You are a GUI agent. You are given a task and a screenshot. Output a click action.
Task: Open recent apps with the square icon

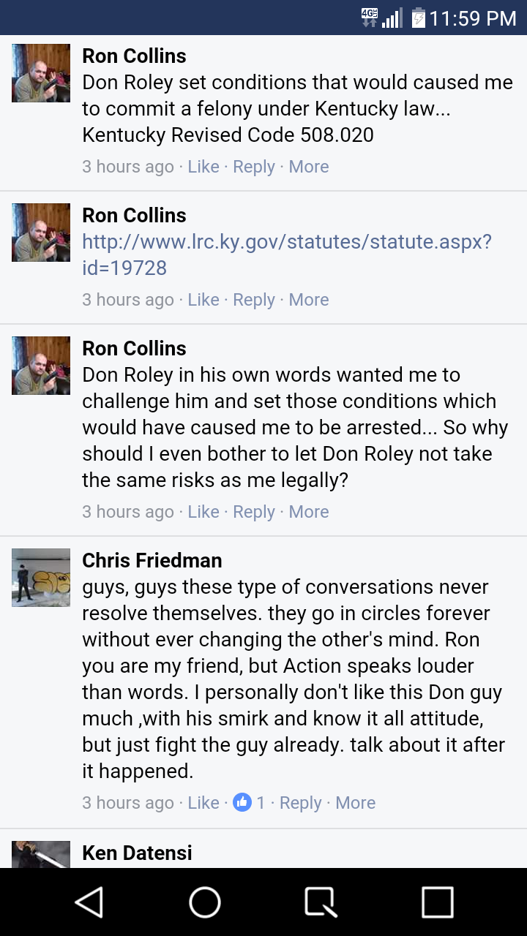click(436, 902)
